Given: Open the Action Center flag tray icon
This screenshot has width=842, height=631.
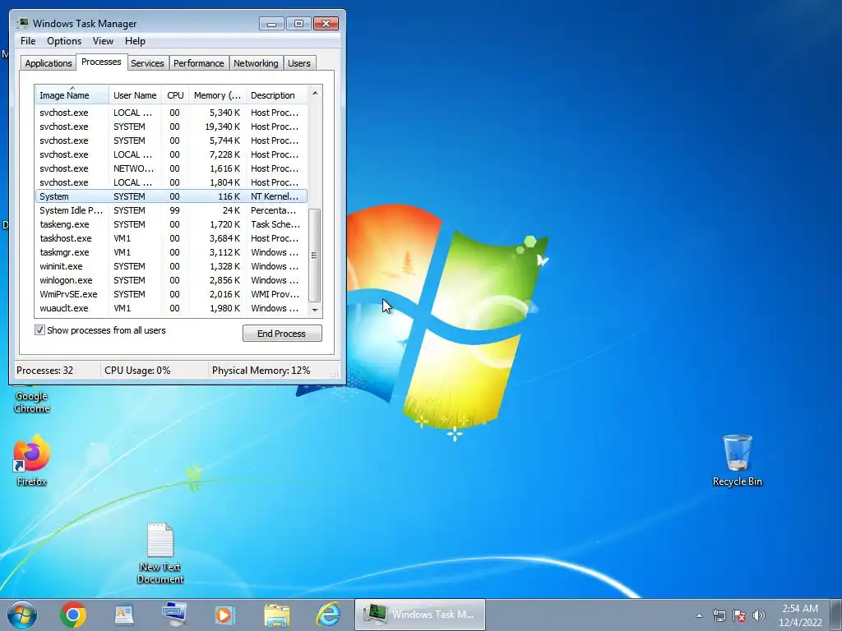Looking at the screenshot, I should [739, 615].
